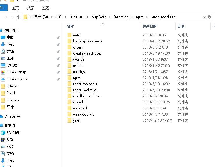Sort files by 修改日期 column

click(x=150, y=26)
